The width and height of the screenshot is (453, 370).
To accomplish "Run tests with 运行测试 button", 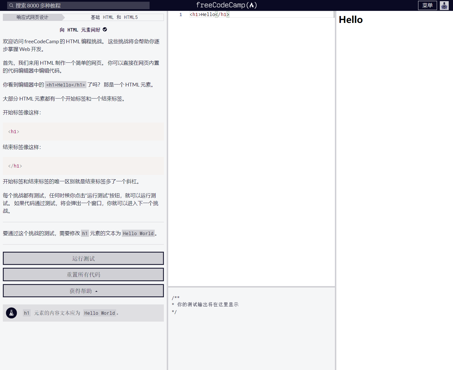I will click(x=83, y=258).
